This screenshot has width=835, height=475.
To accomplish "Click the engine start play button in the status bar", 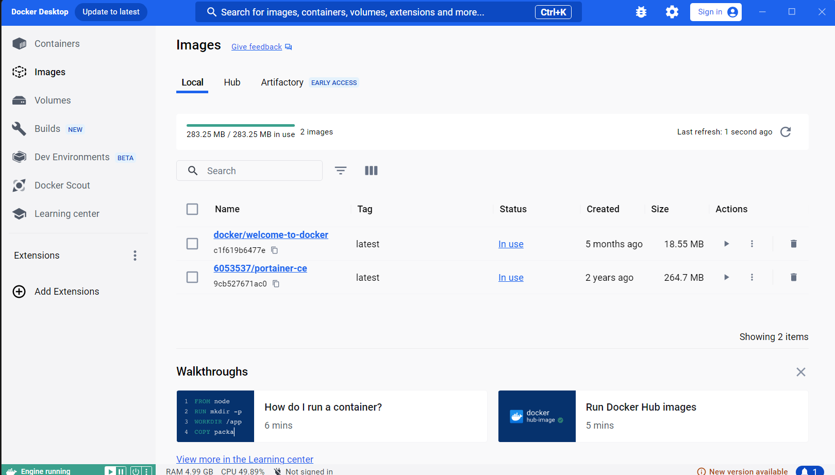I will click(x=110, y=471).
